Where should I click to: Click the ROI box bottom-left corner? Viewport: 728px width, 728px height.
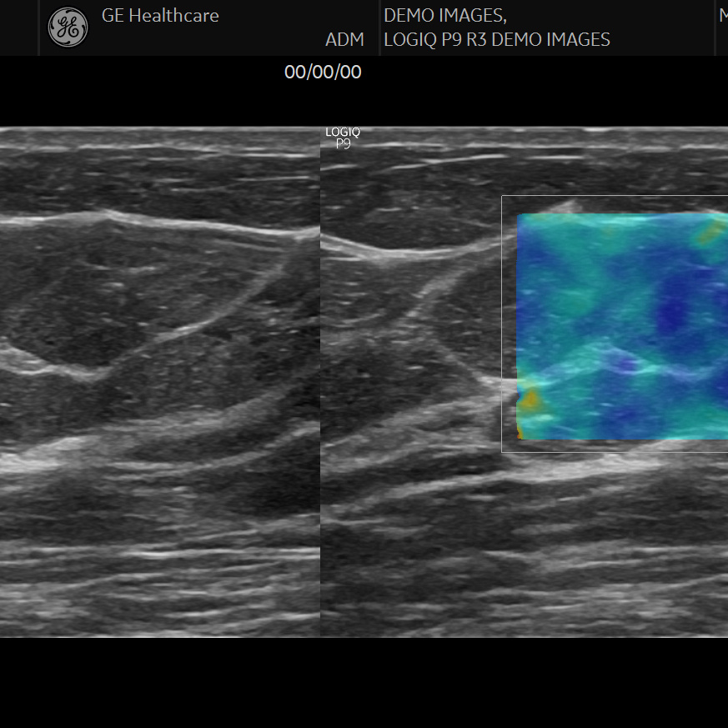click(502, 451)
